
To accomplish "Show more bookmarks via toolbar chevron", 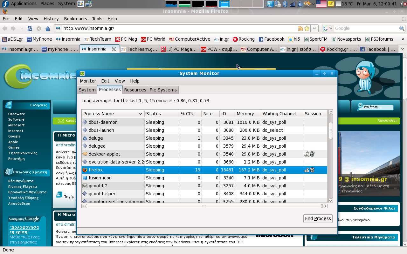I will pos(403,39).
